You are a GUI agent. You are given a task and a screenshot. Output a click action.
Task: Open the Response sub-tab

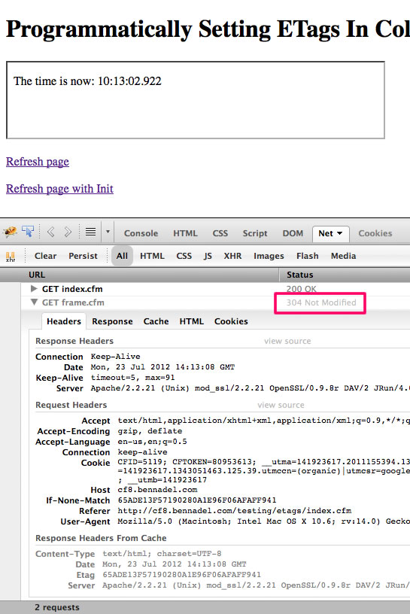pos(112,321)
